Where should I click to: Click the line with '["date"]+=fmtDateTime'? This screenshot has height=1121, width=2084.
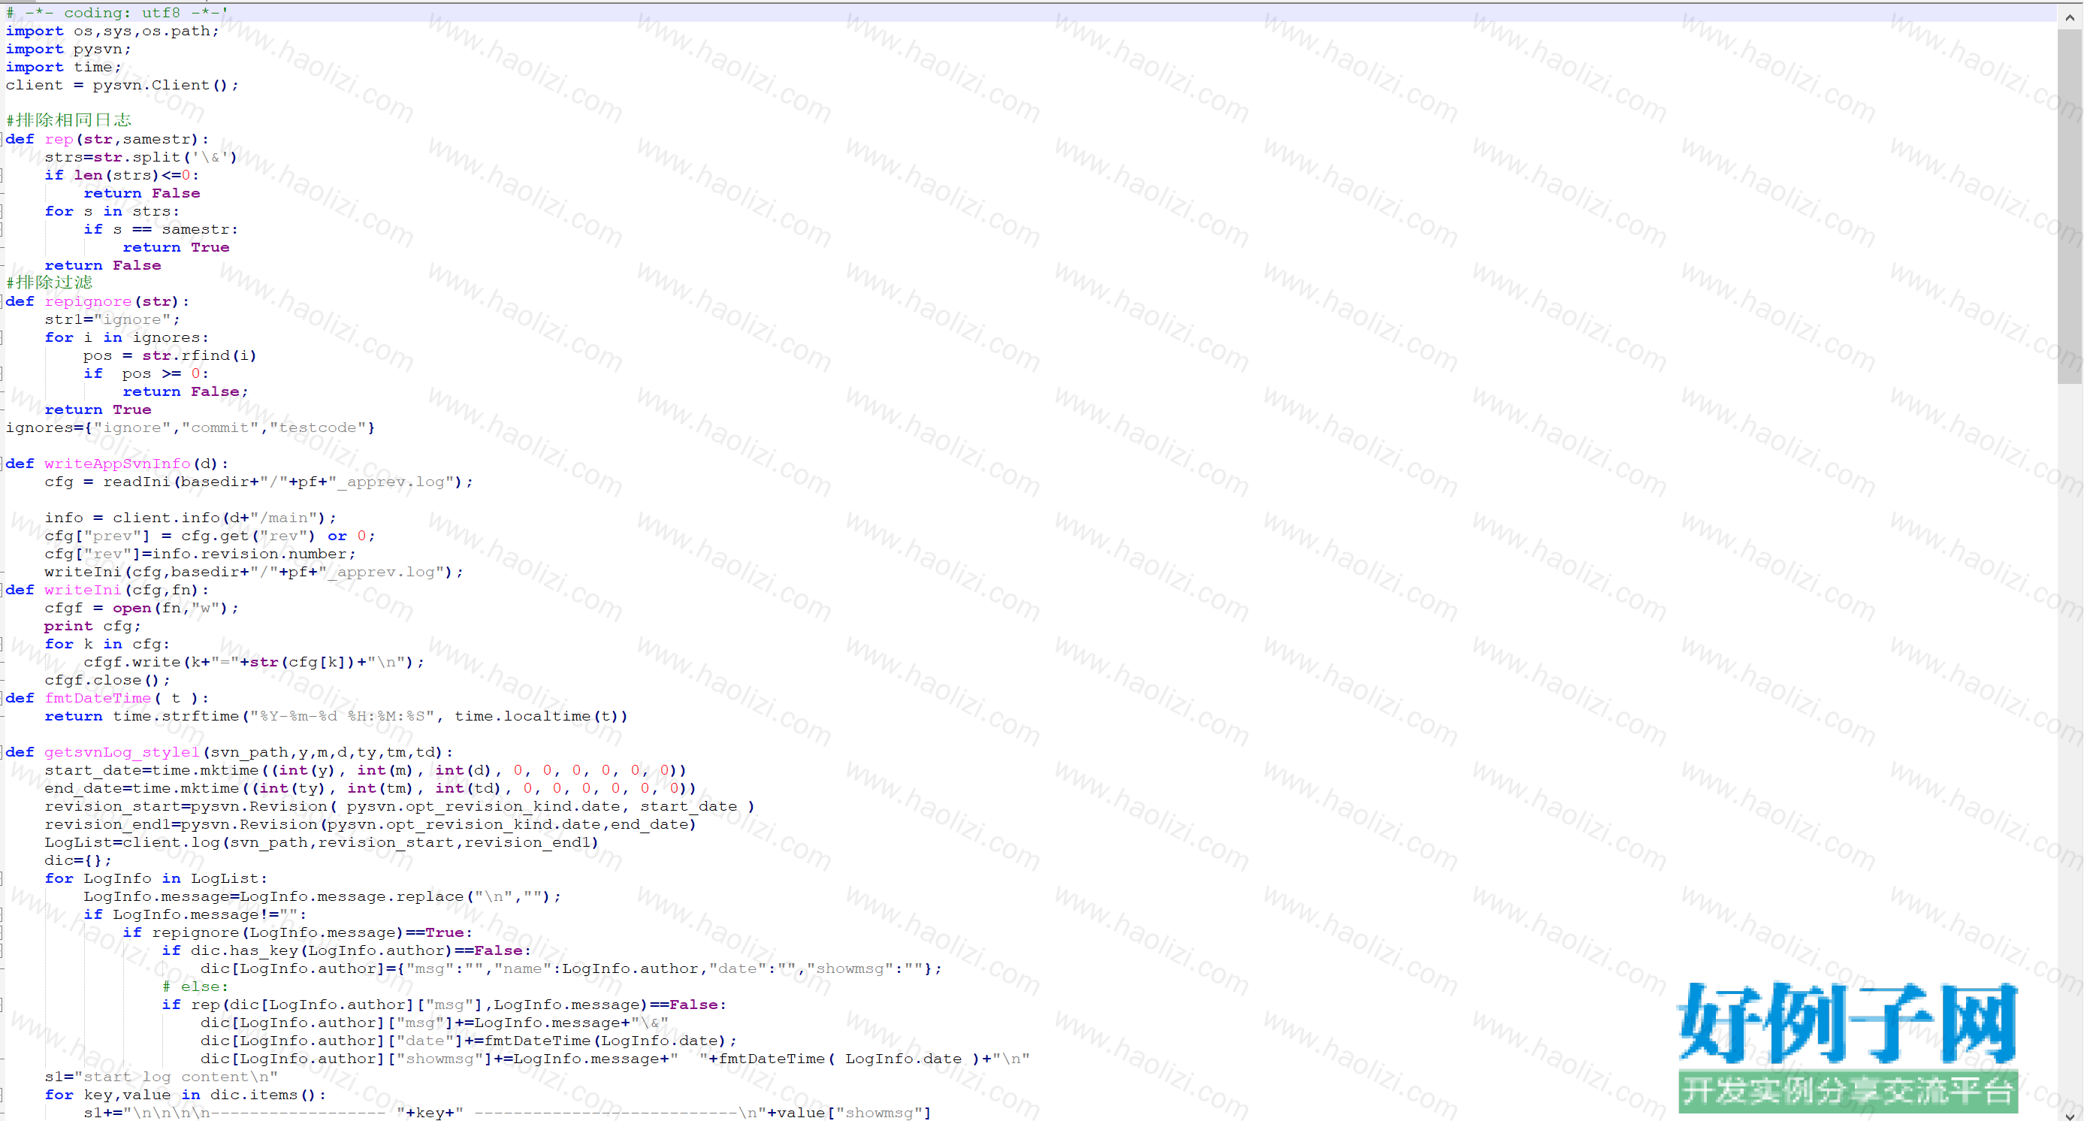click(x=467, y=1041)
